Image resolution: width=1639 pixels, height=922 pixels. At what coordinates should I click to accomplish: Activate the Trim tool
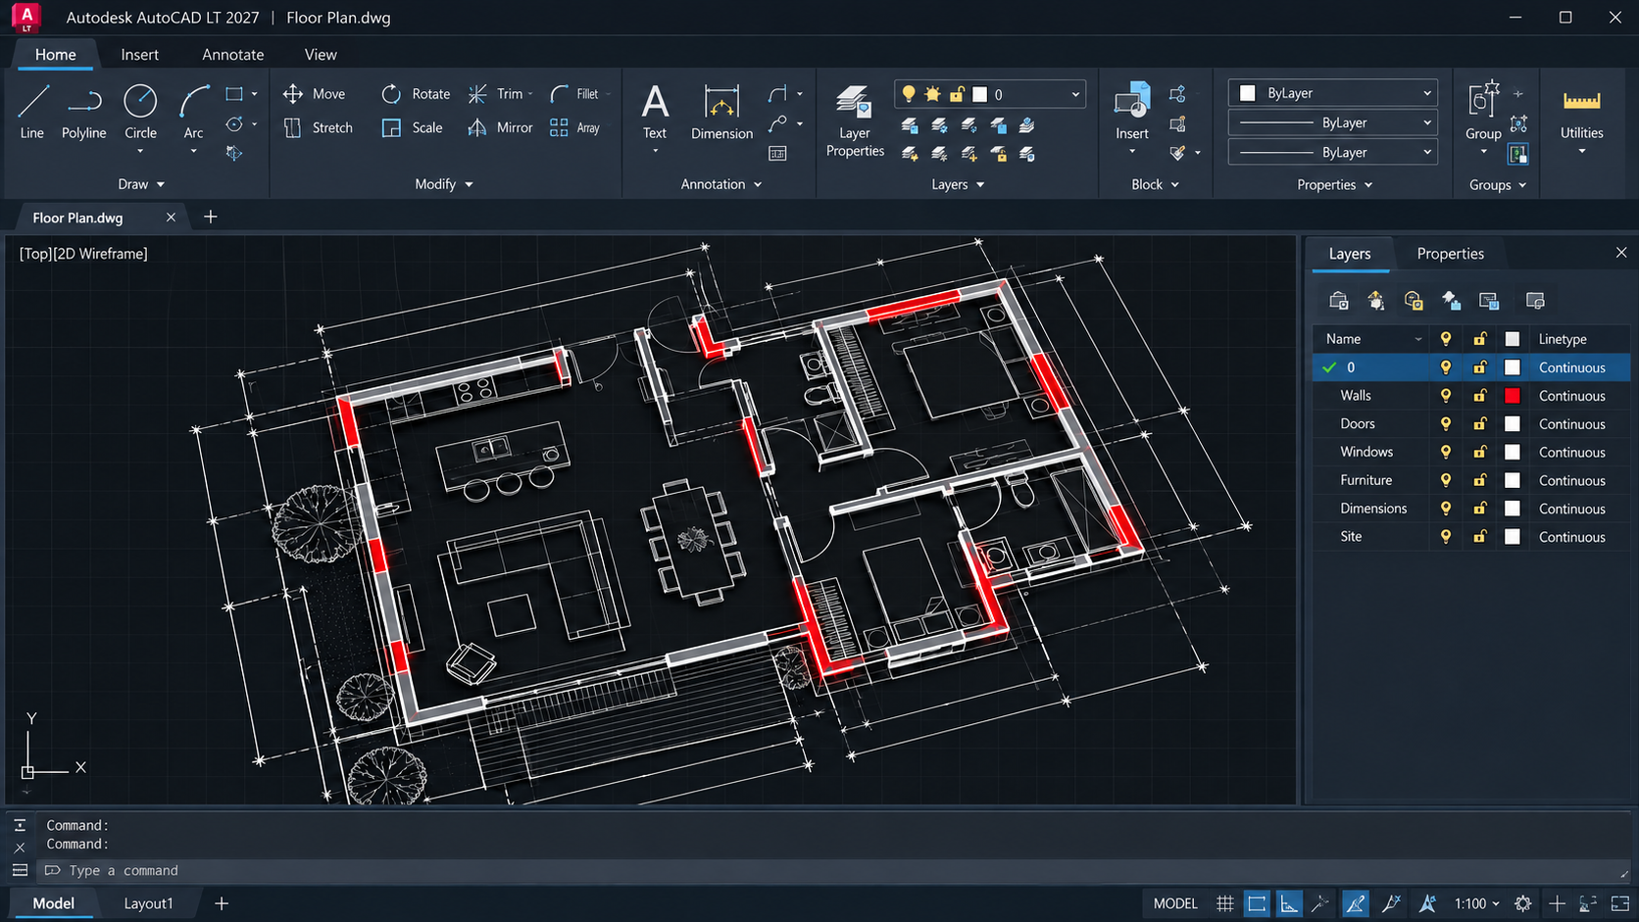point(498,94)
